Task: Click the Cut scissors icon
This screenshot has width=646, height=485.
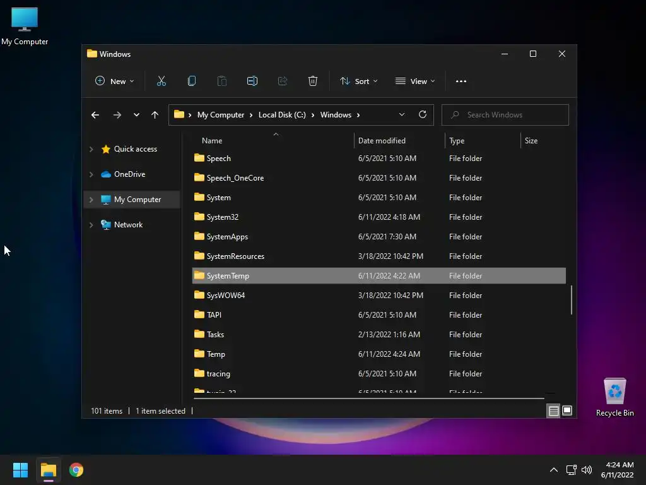Action: point(161,81)
